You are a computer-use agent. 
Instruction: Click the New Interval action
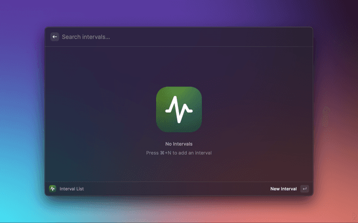point(283,189)
